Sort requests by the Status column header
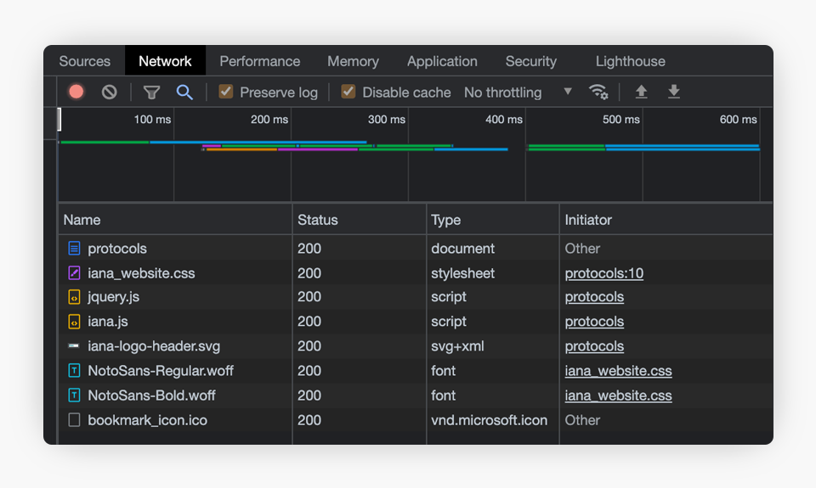816x488 pixels. click(318, 220)
